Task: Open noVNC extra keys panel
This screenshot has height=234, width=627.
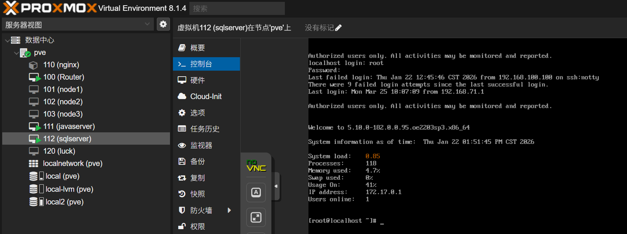Action: (x=256, y=193)
